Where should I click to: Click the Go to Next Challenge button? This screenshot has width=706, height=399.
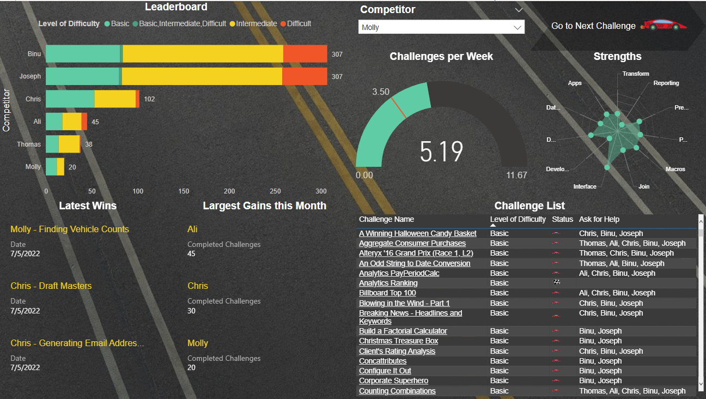point(593,26)
